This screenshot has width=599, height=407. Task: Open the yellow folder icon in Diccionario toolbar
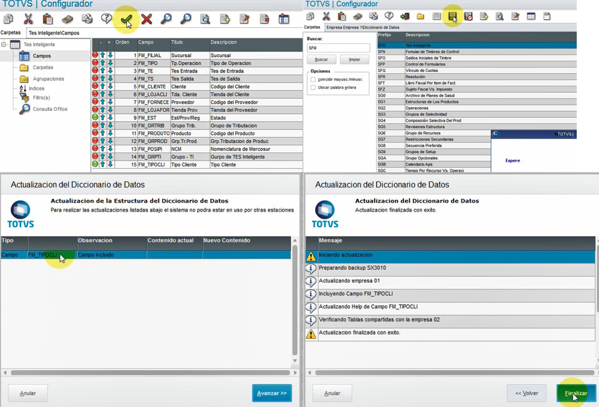click(x=421, y=17)
